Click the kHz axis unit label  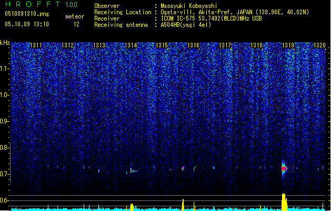tap(5, 43)
